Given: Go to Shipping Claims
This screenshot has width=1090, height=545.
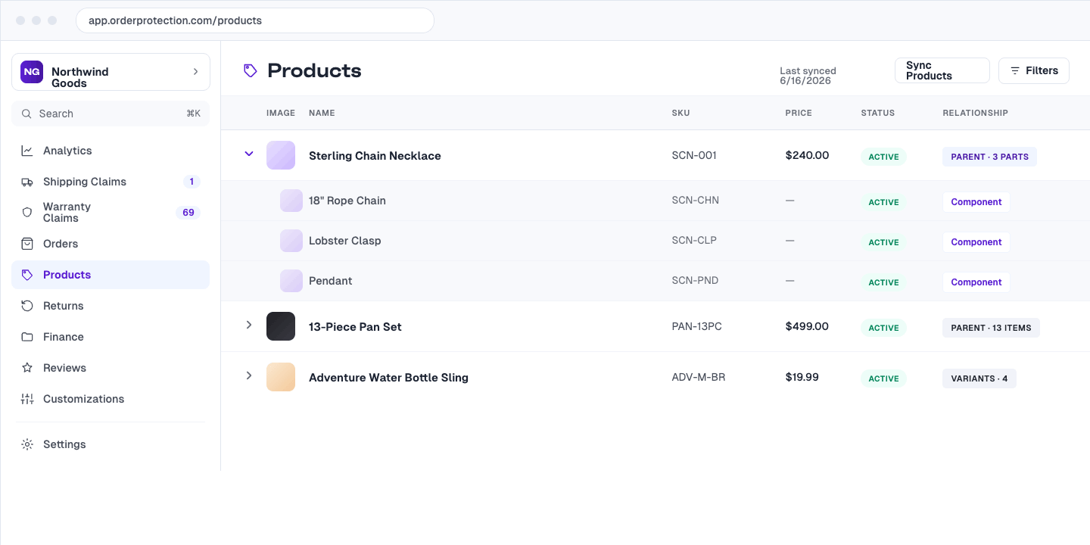Looking at the screenshot, I should pos(111,182).
